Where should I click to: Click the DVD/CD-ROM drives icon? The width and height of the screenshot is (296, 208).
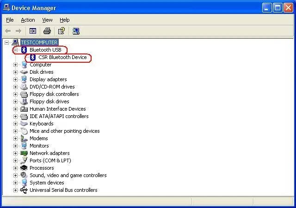[24, 87]
